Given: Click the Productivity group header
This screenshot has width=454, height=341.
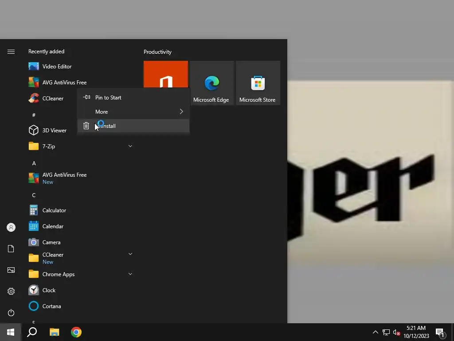Looking at the screenshot, I should 157,52.
